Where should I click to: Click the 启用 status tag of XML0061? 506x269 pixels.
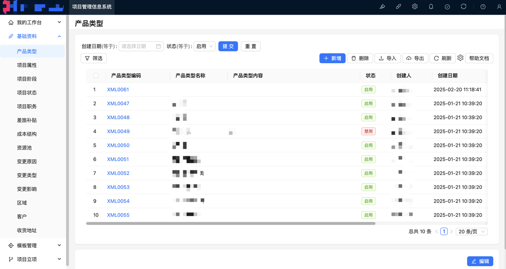coord(368,90)
